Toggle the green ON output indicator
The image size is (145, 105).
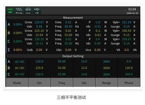[x=10, y=11]
